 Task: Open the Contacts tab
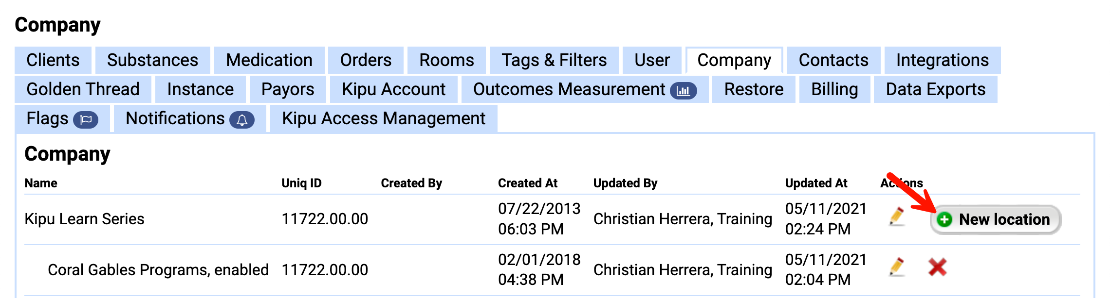(x=834, y=60)
